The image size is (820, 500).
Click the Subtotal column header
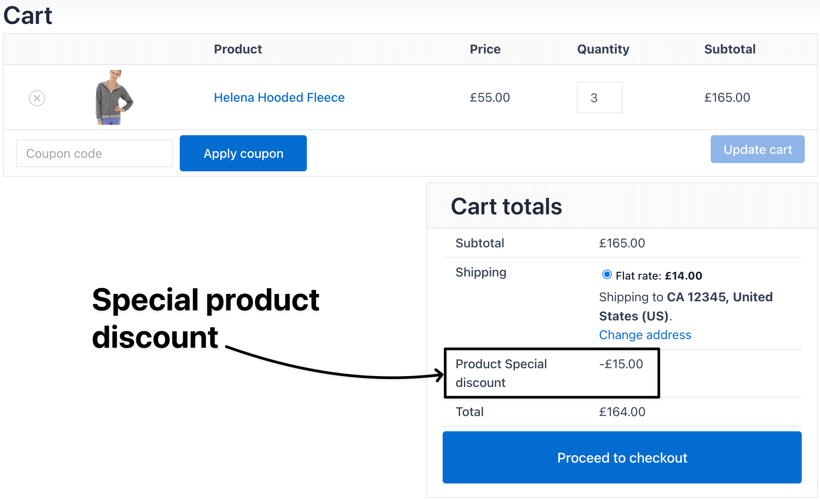(x=729, y=49)
